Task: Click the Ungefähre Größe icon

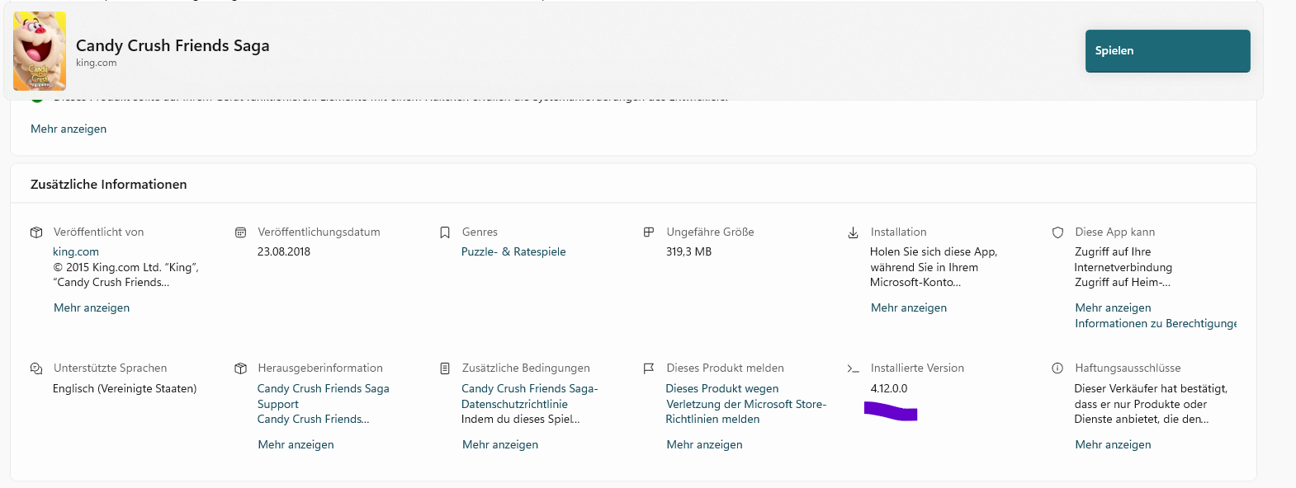Action: pyautogui.click(x=649, y=232)
